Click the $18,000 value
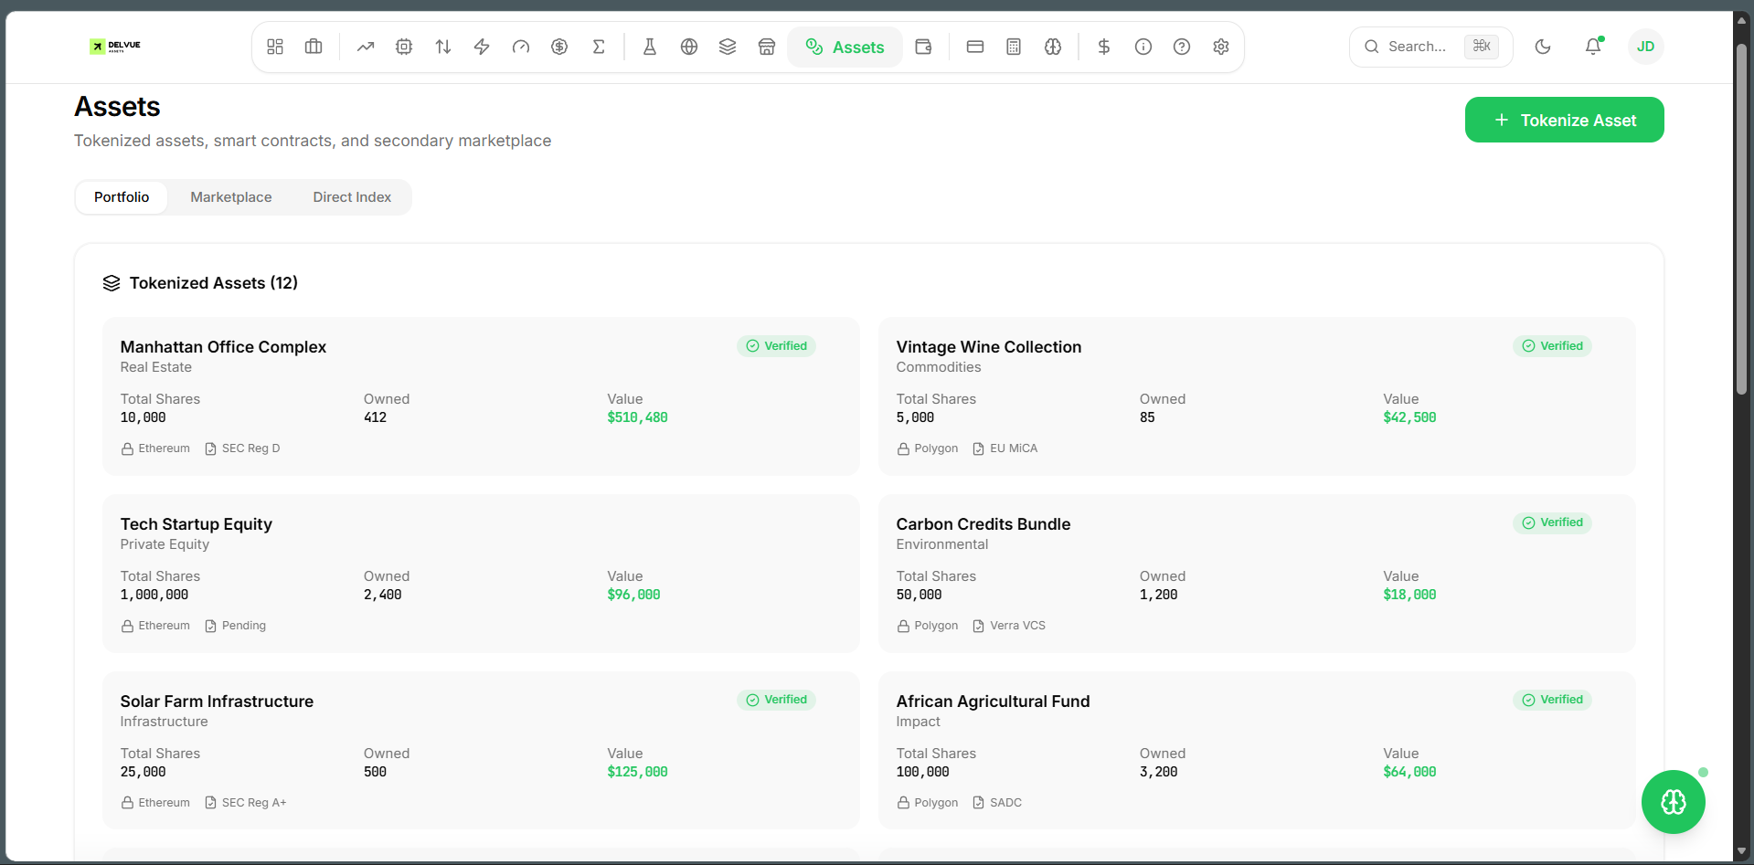1754x865 pixels. (1409, 595)
